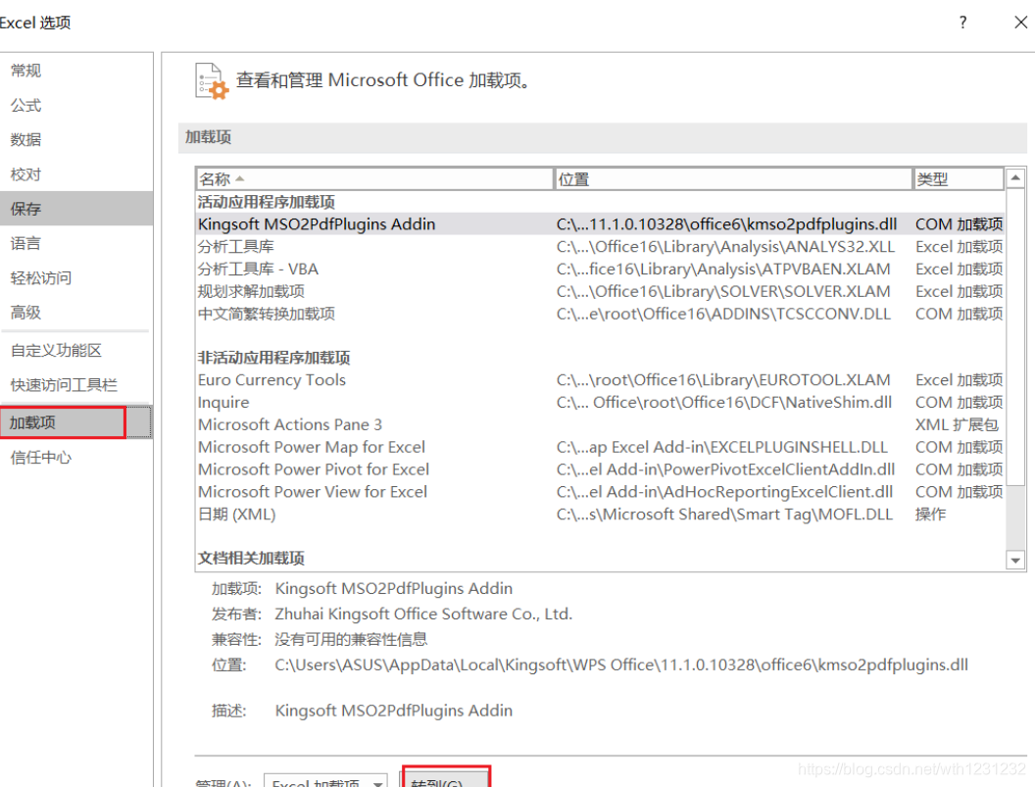Sort add-ins by 名称 column
The height and width of the screenshot is (787, 1035).
tap(374, 179)
